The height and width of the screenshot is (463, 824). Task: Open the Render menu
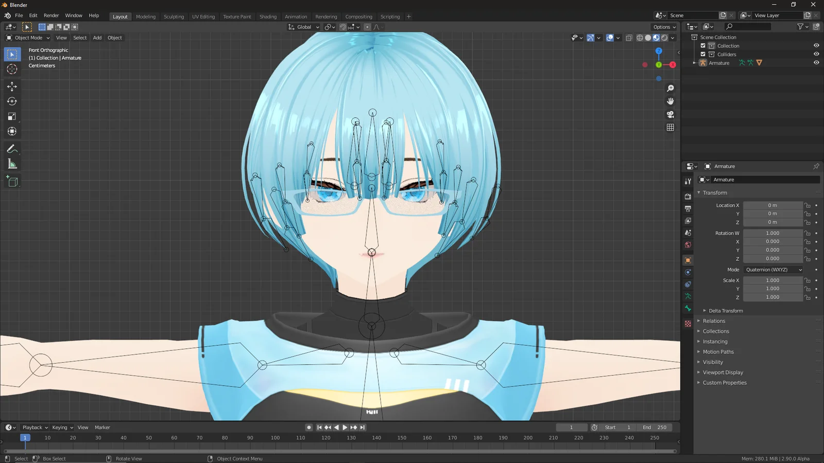(x=51, y=15)
